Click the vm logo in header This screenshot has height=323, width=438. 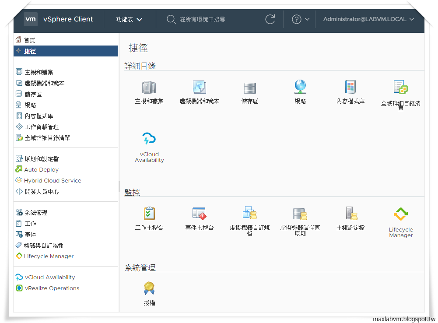click(x=31, y=19)
